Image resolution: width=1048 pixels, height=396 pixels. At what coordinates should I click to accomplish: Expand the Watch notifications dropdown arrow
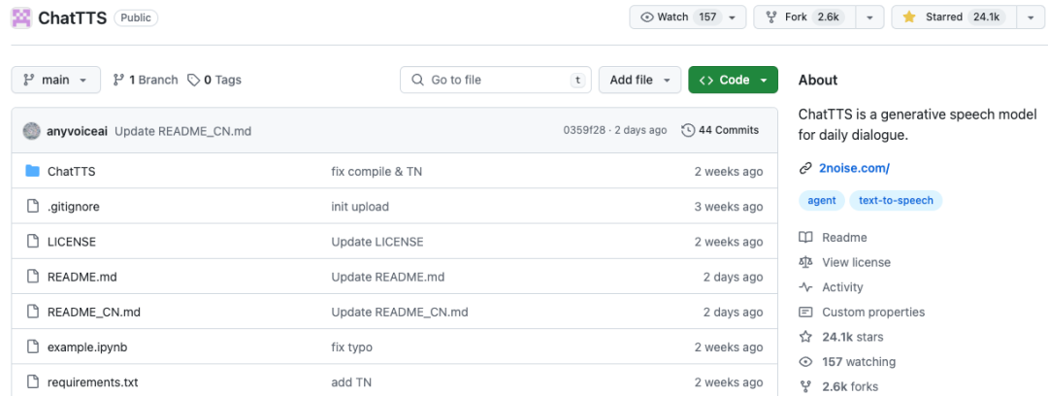(734, 17)
